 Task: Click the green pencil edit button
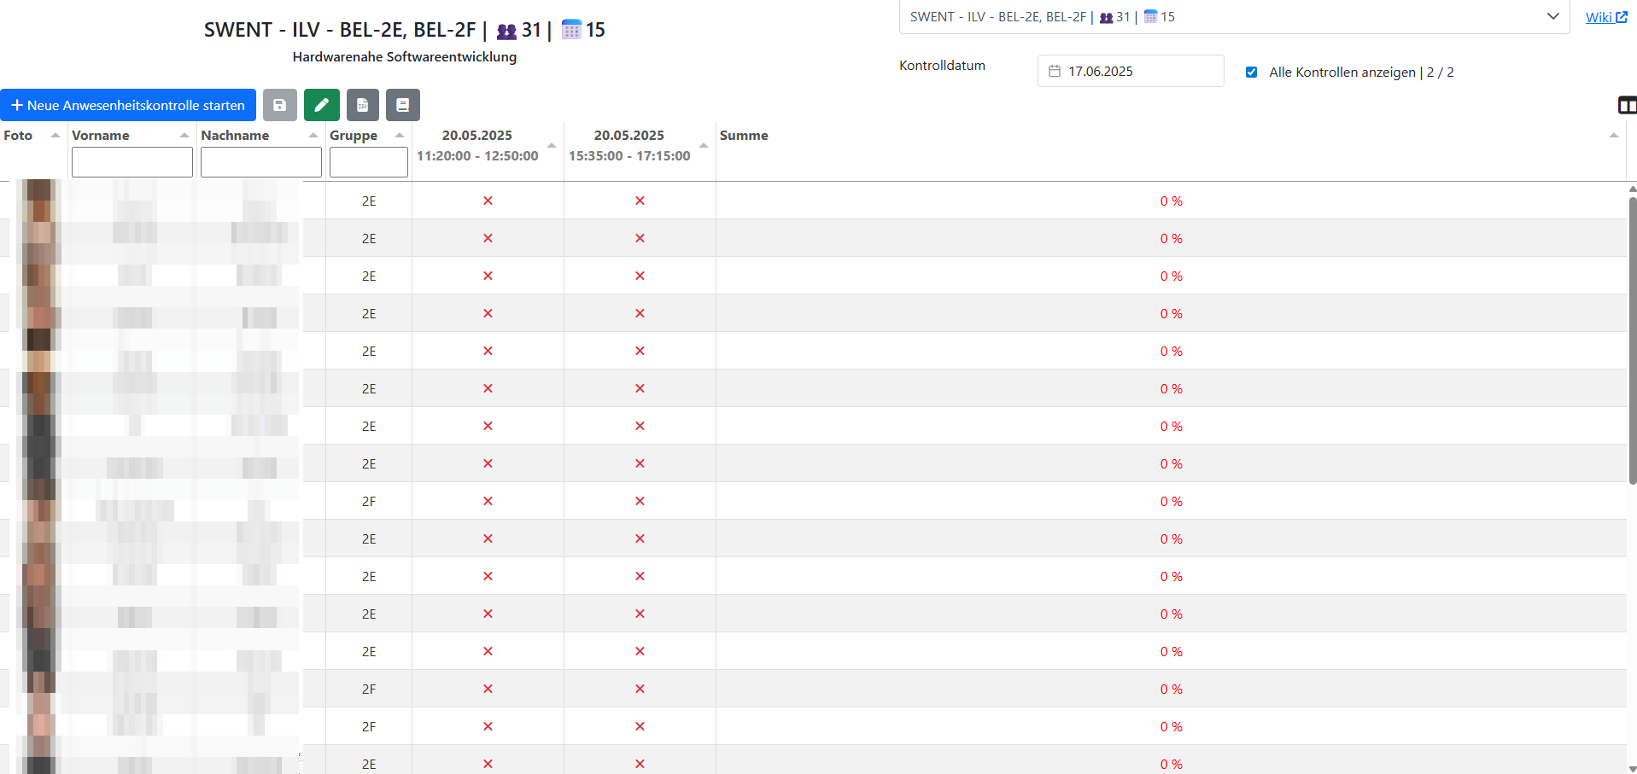(x=321, y=105)
